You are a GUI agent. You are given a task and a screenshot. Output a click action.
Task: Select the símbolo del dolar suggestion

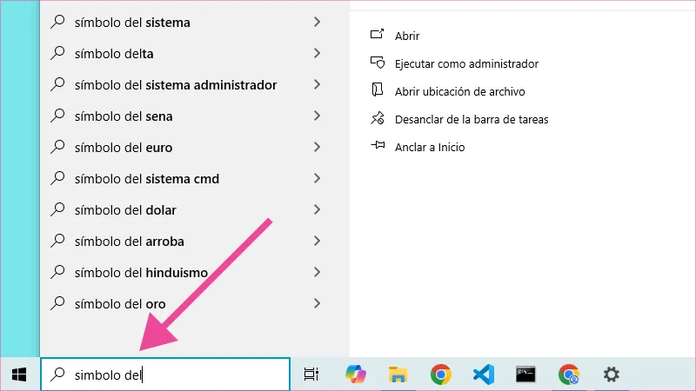pos(125,210)
